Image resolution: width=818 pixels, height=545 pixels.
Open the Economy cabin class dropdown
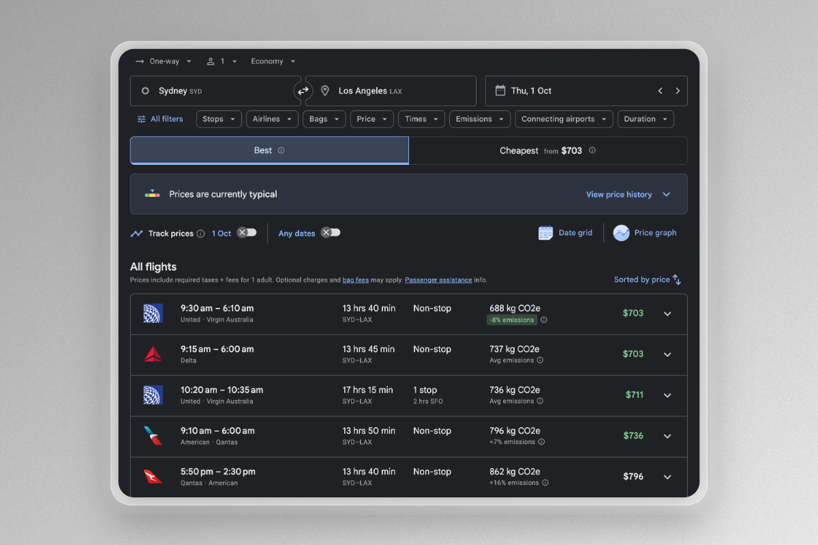(273, 61)
